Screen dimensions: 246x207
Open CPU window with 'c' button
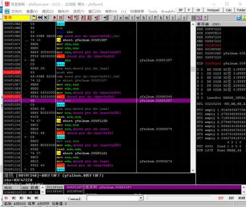point(149,18)
